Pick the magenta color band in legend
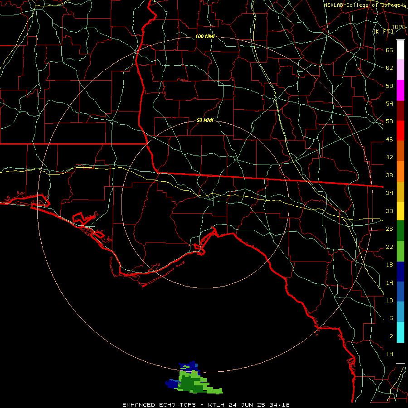 click(400, 90)
